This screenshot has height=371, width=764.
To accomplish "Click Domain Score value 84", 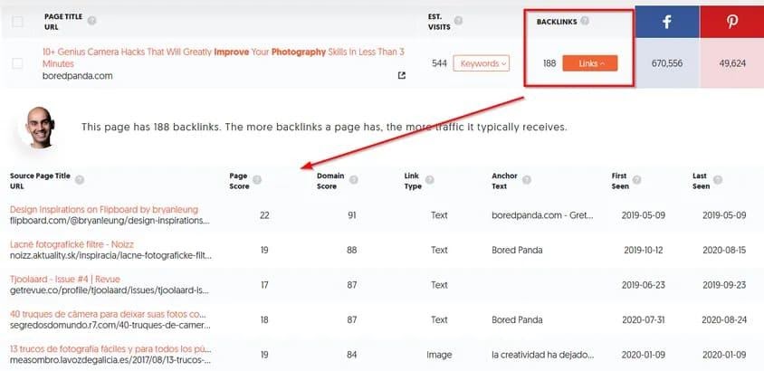I will 352,355.
